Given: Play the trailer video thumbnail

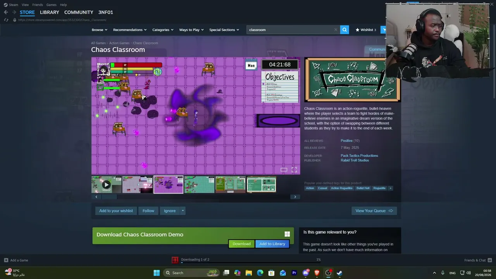Looking at the screenshot, I should point(107,185).
